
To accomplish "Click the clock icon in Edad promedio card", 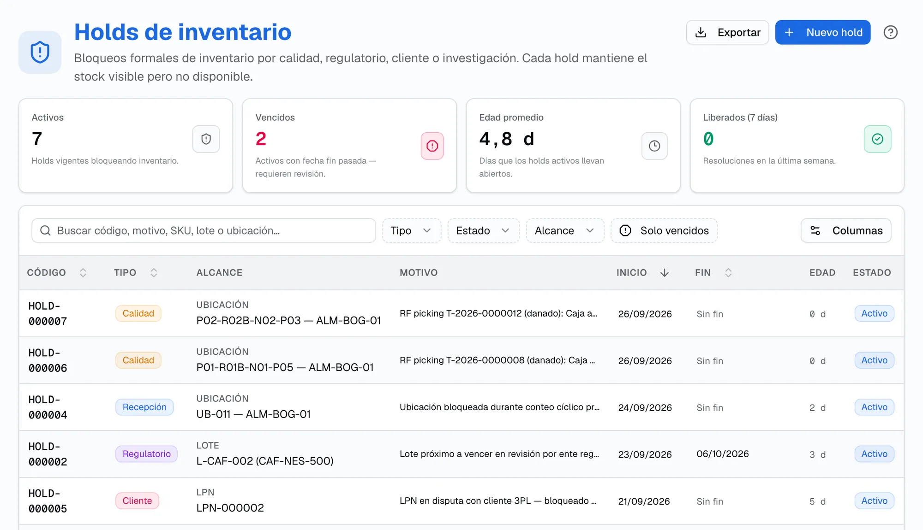I will pyautogui.click(x=654, y=146).
